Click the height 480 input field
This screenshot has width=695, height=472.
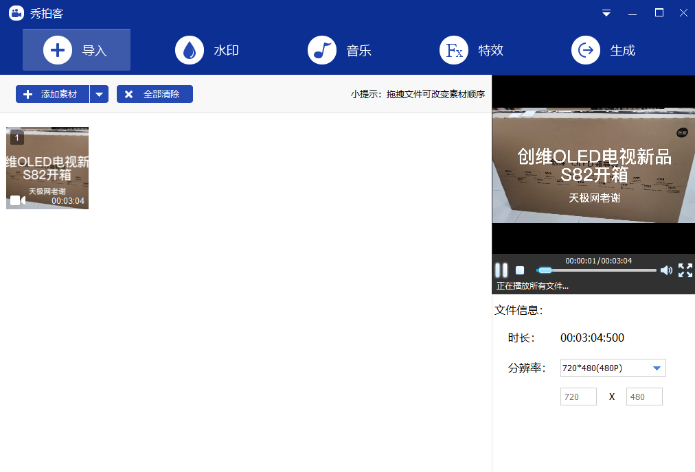coord(644,397)
